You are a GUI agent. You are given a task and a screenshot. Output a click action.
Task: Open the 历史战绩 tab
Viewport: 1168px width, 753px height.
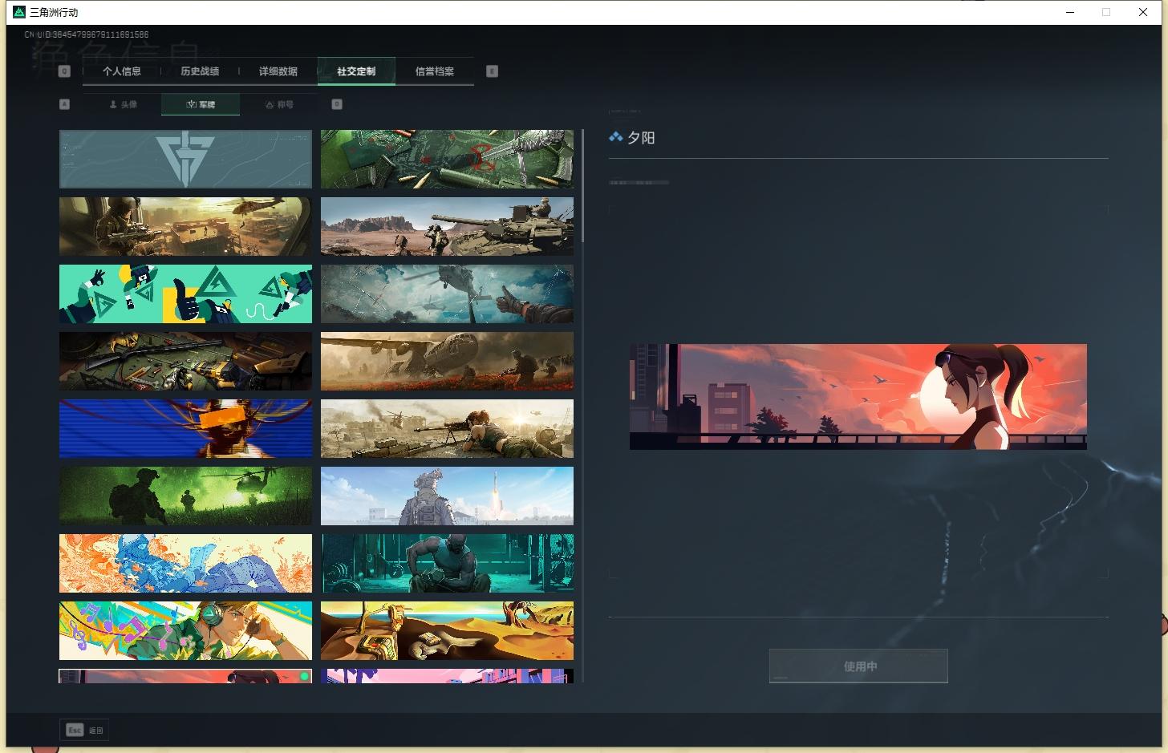200,71
